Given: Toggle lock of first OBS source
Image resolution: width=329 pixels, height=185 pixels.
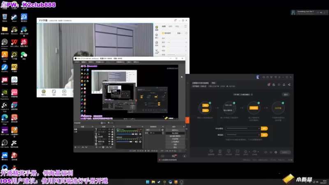Looking at the screenshot, I should pyautogui.click(x=112, y=129).
